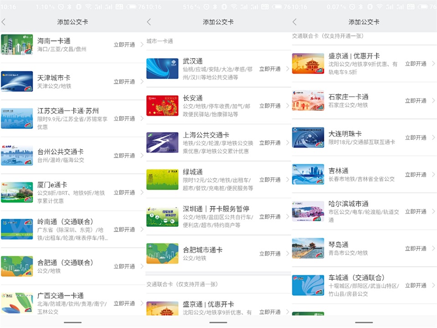Tap 立即开通 for 海南一卡通
This screenshot has height=328, width=437.
[124, 45]
